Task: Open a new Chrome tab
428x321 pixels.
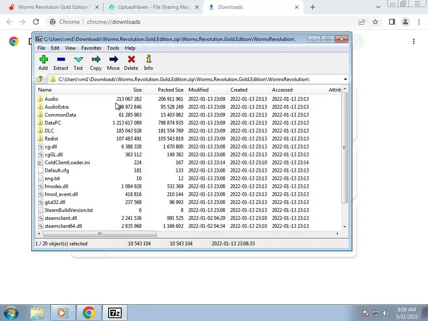Action: [x=313, y=7]
